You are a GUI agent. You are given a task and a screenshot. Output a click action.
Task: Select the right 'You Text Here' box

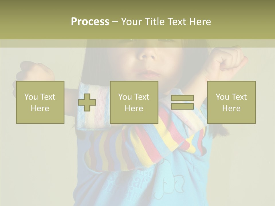click(x=231, y=102)
